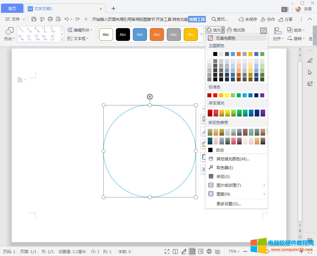Viewport: 317px width, 256px height.
Task: Open the 组合 (group) dropdown
Action: pos(296,30)
